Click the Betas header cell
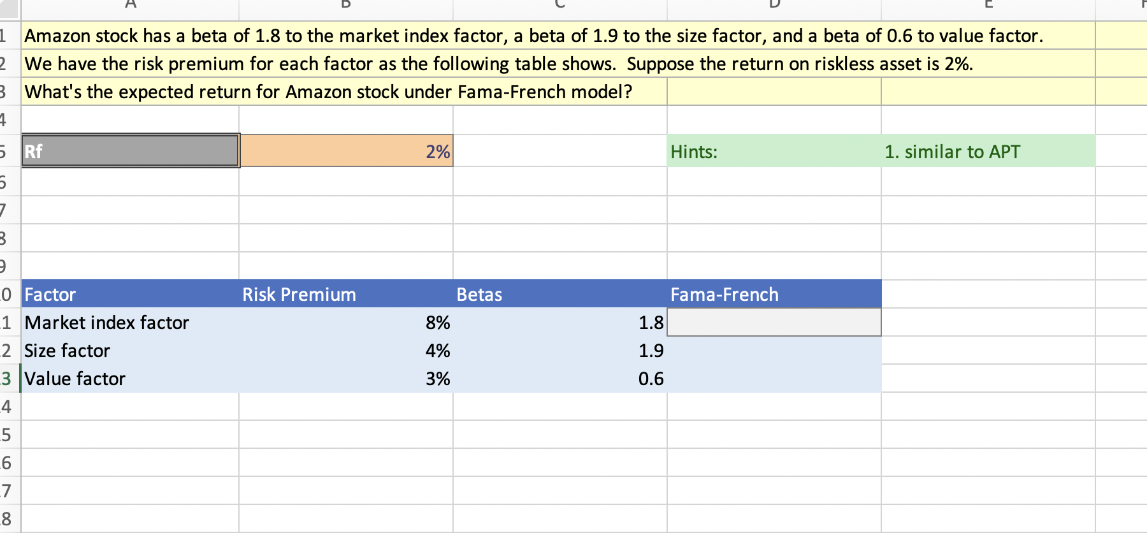The image size is (1147, 533). click(x=560, y=295)
